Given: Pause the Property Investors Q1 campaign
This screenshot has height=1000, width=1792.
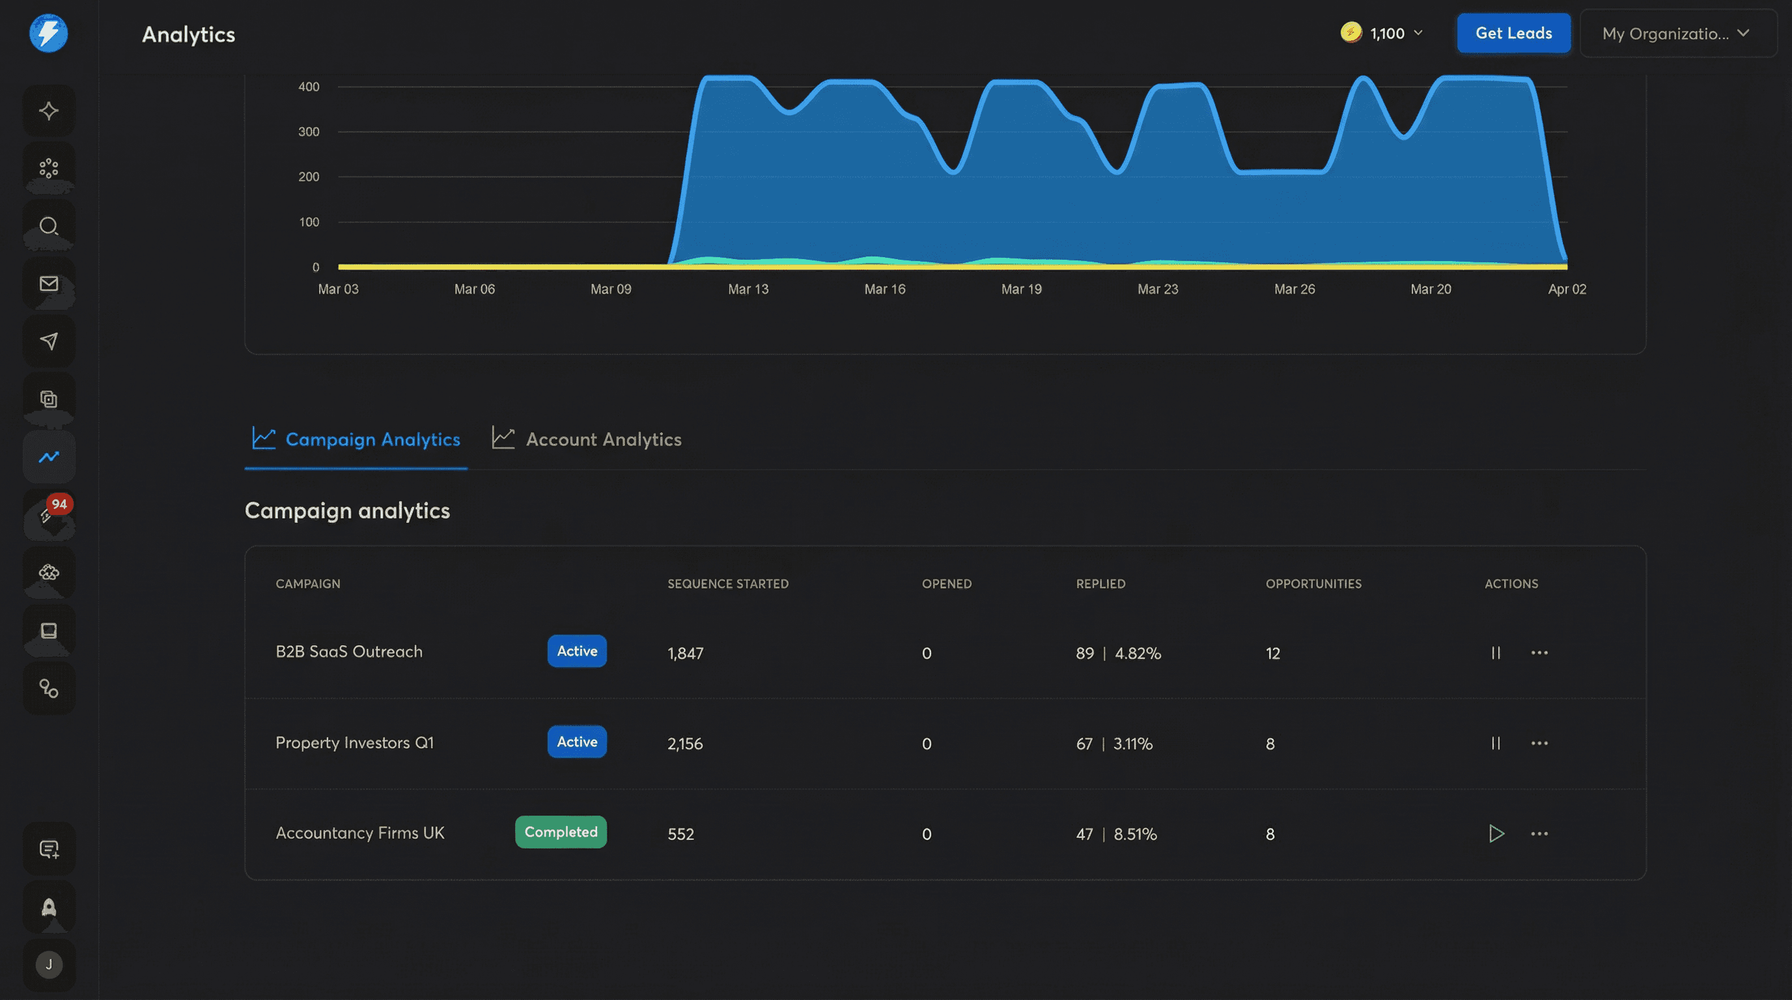Looking at the screenshot, I should (1496, 743).
